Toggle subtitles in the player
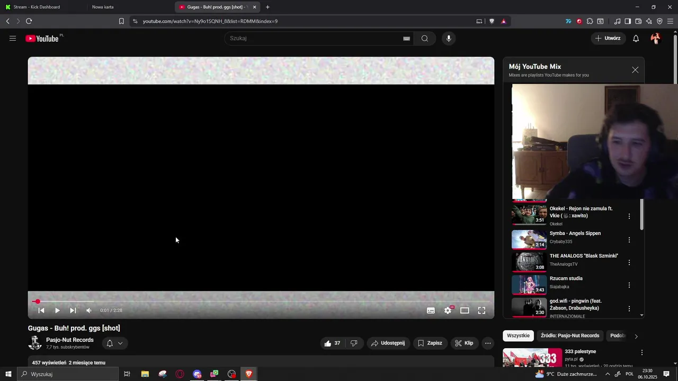The image size is (678, 381). tap(431, 311)
